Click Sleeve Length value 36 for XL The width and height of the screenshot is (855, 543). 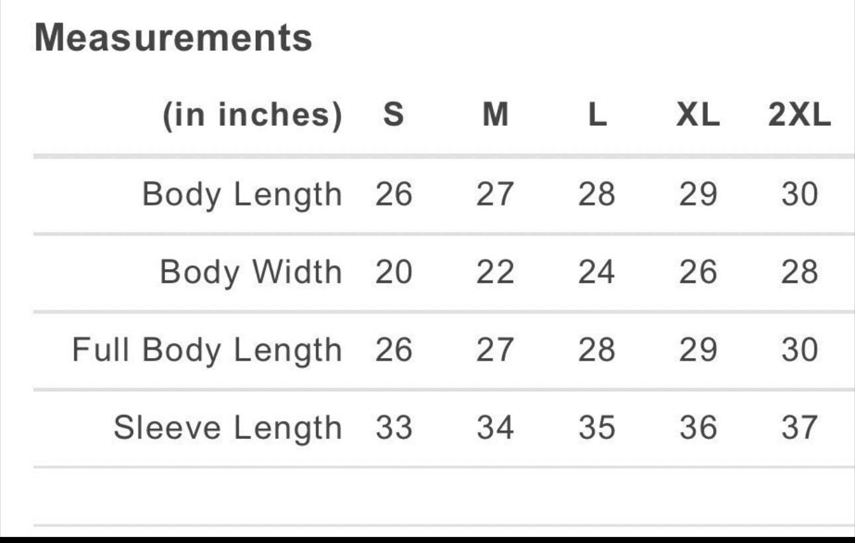pos(698,428)
